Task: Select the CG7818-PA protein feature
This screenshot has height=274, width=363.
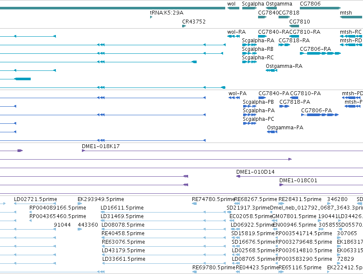Action: pos(284,106)
